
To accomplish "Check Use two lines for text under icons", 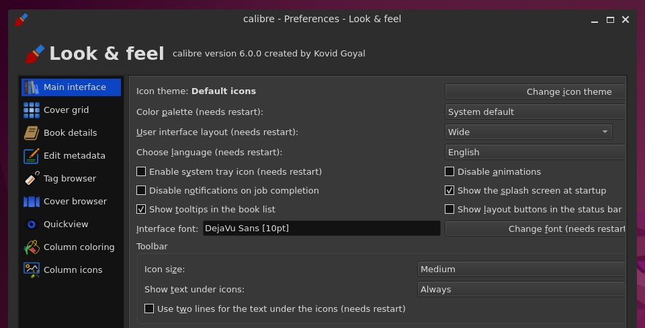I will coord(149,309).
